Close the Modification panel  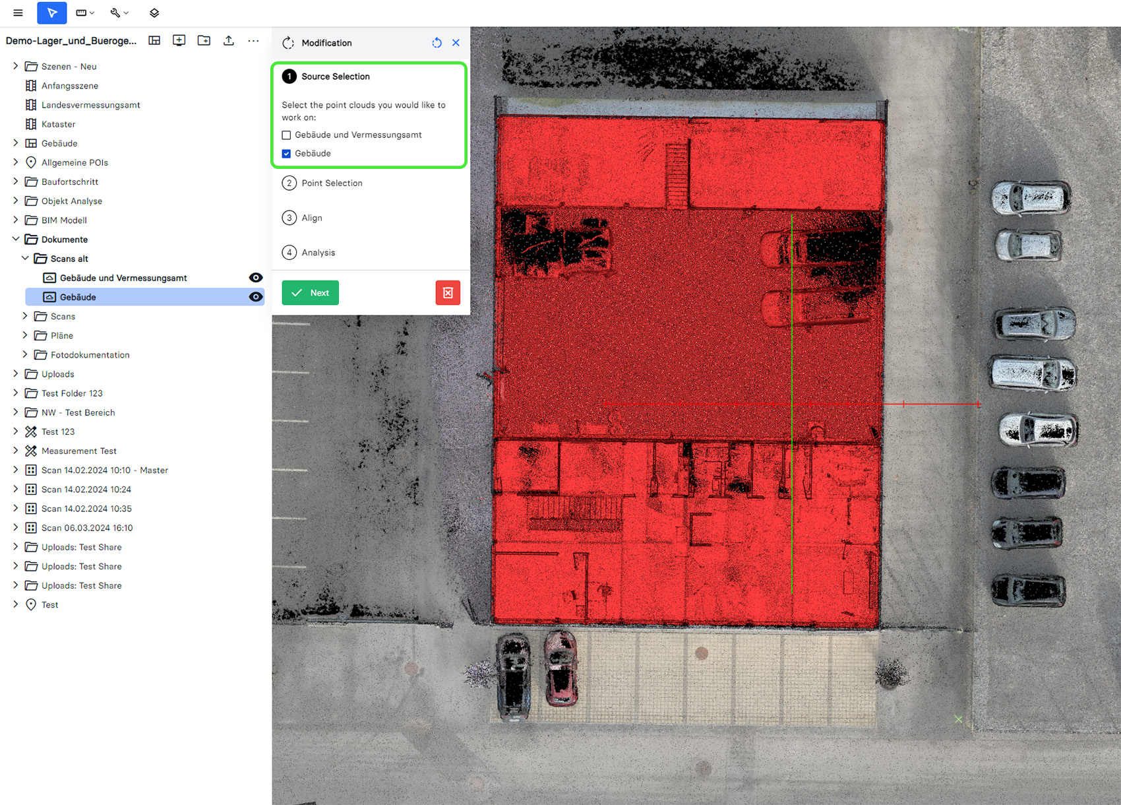point(456,43)
